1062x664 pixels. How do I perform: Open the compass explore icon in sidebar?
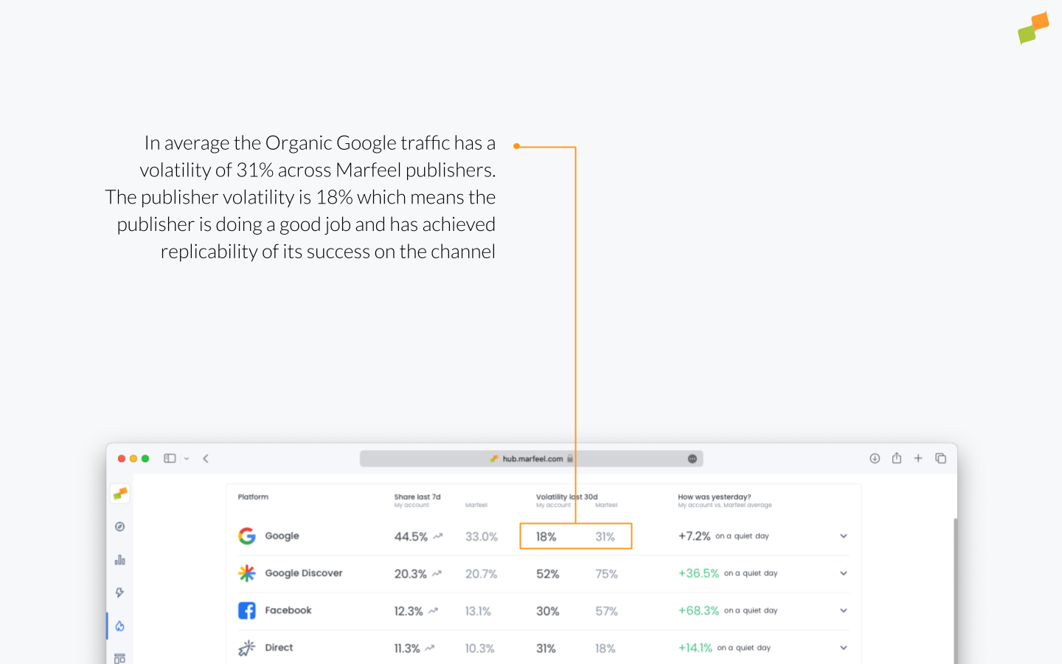[x=119, y=527]
